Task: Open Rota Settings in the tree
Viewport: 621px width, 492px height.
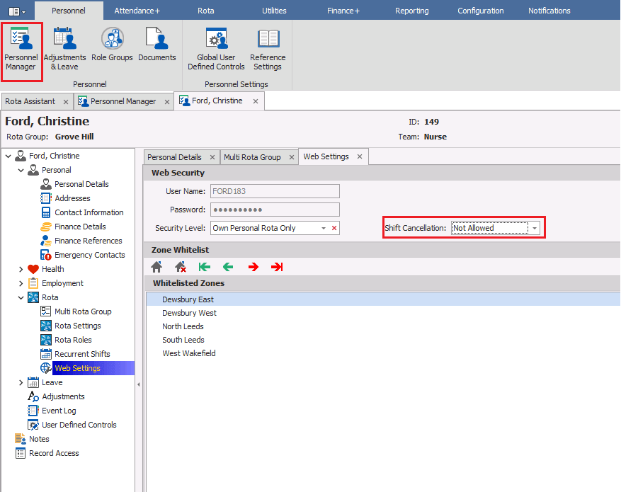Action: 78,326
